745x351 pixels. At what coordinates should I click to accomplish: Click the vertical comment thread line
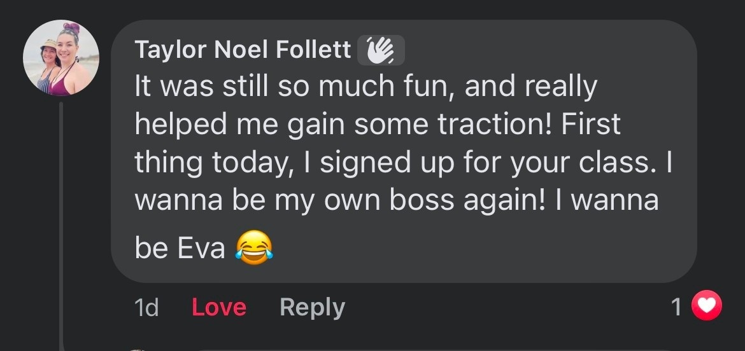pyautogui.click(x=61, y=223)
